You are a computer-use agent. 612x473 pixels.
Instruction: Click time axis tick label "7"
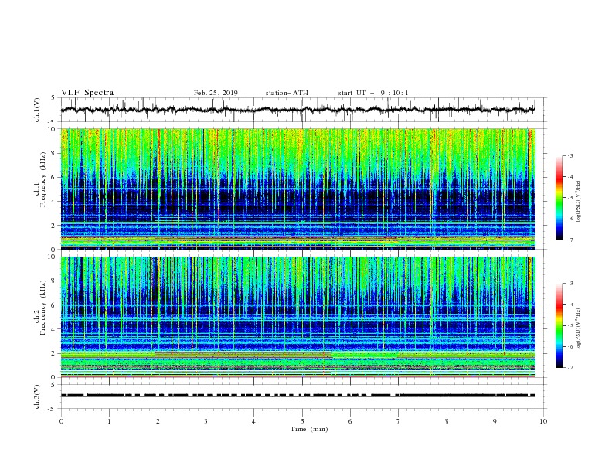click(x=399, y=421)
